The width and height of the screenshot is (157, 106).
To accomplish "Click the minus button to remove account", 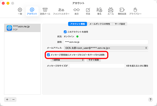I will [x=13, y=99].
